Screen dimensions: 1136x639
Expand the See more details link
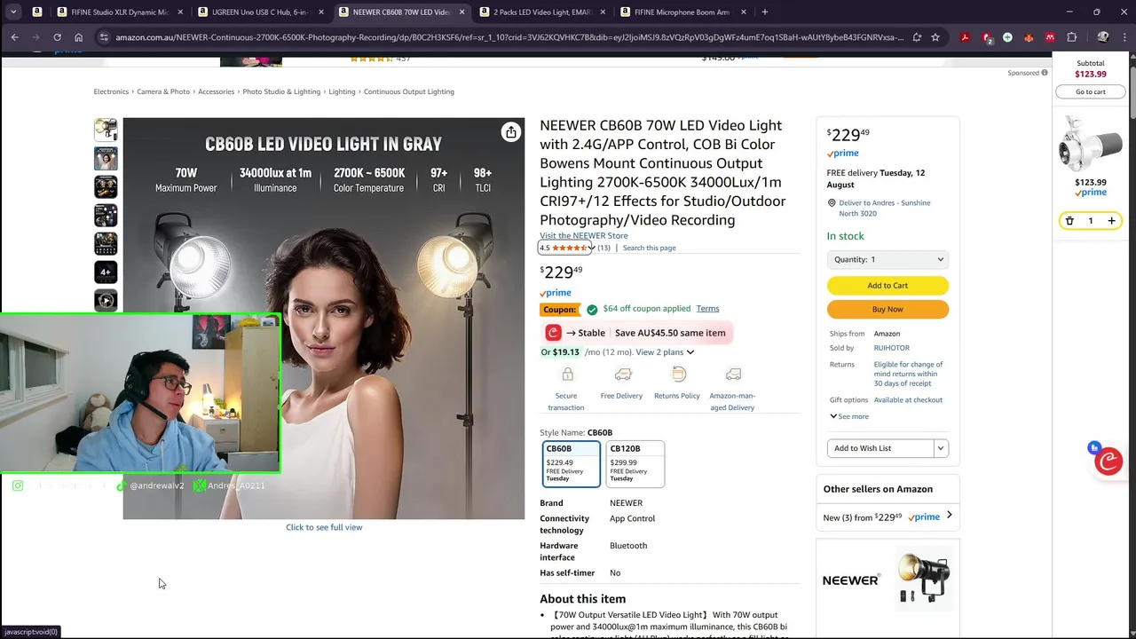click(849, 416)
